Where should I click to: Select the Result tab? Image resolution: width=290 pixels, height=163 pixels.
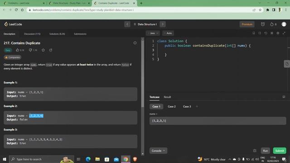[167, 97]
